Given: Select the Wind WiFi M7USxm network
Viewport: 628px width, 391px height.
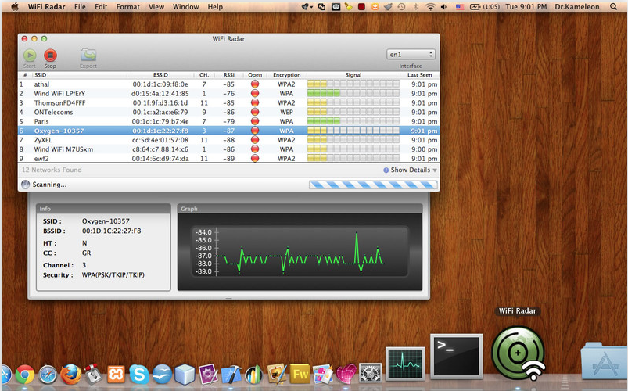Looking at the screenshot, I should point(228,149).
